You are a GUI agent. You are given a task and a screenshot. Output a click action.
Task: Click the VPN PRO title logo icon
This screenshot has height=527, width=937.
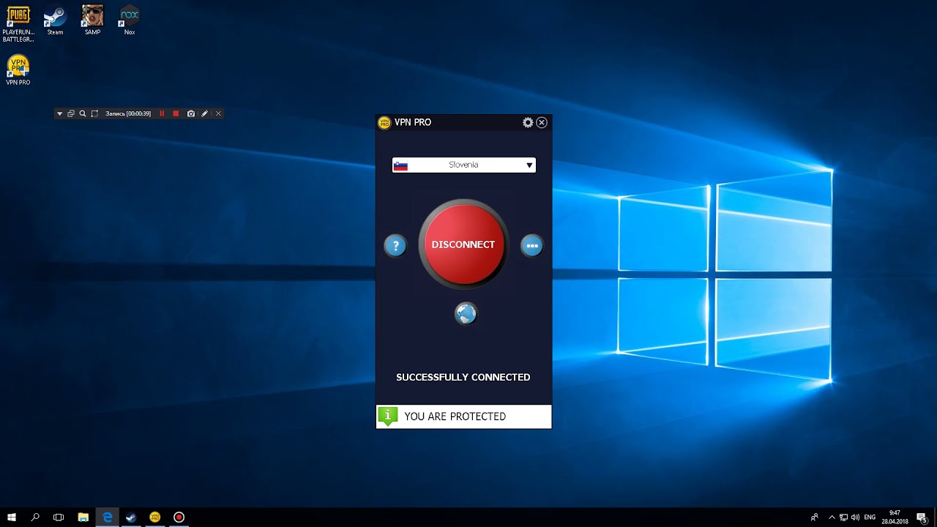point(384,122)
